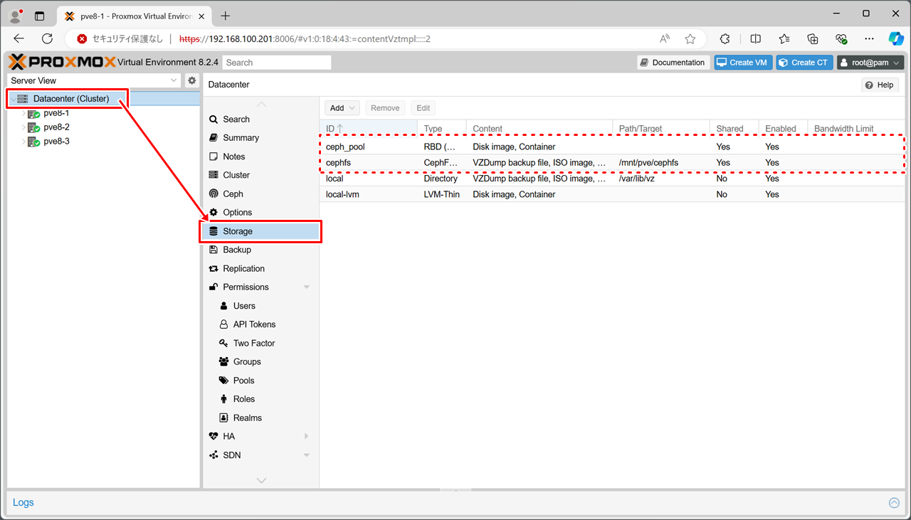Expand the Logs panel with round arrow
Viewport: 911px width, 520px height.
[894, 503]
